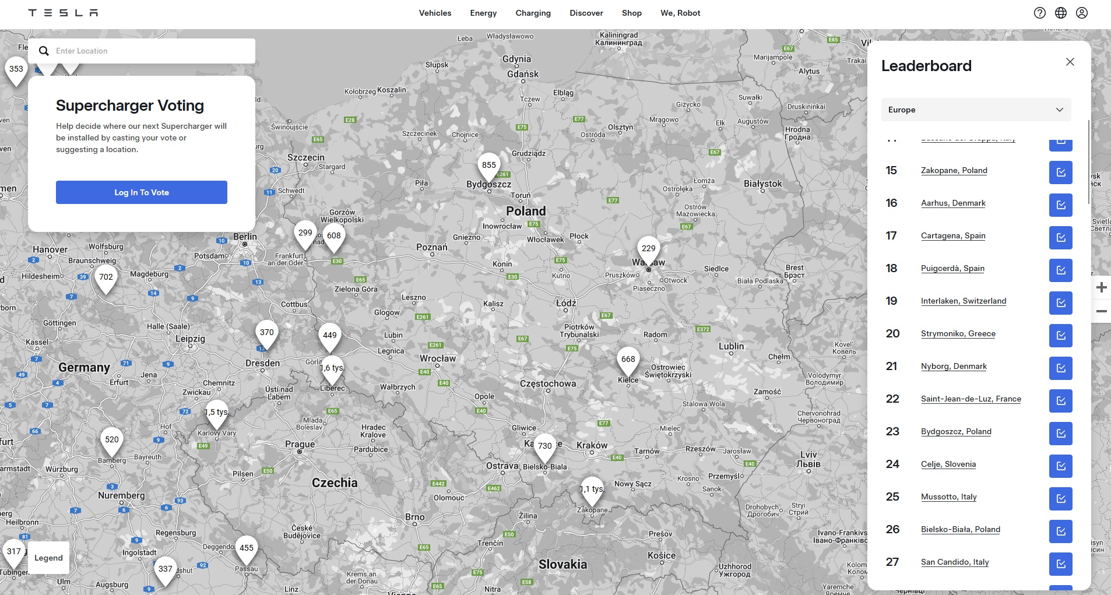Zoom in on the map
Viewport: 1111px width, 595px height.
pyautogui.click(x=1101, y=287)
